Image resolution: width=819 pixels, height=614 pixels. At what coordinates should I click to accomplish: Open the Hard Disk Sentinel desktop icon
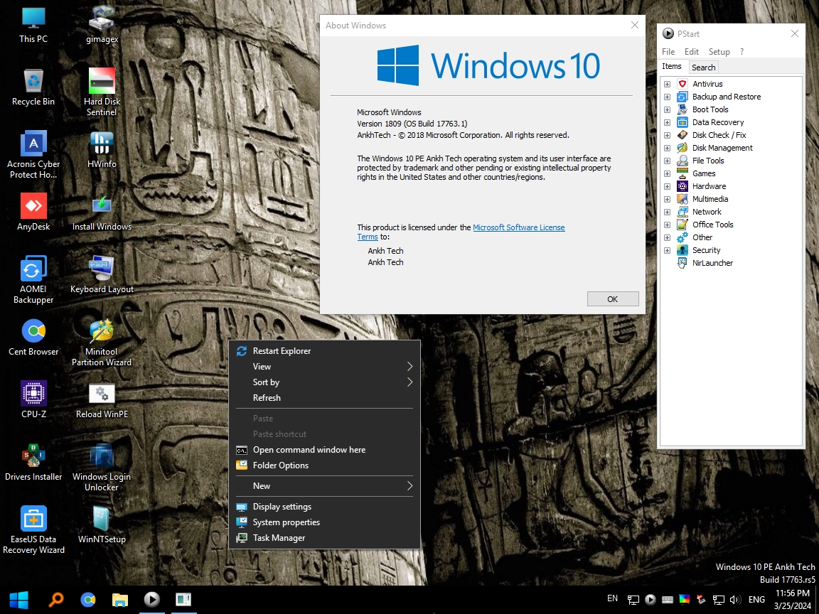102,92
